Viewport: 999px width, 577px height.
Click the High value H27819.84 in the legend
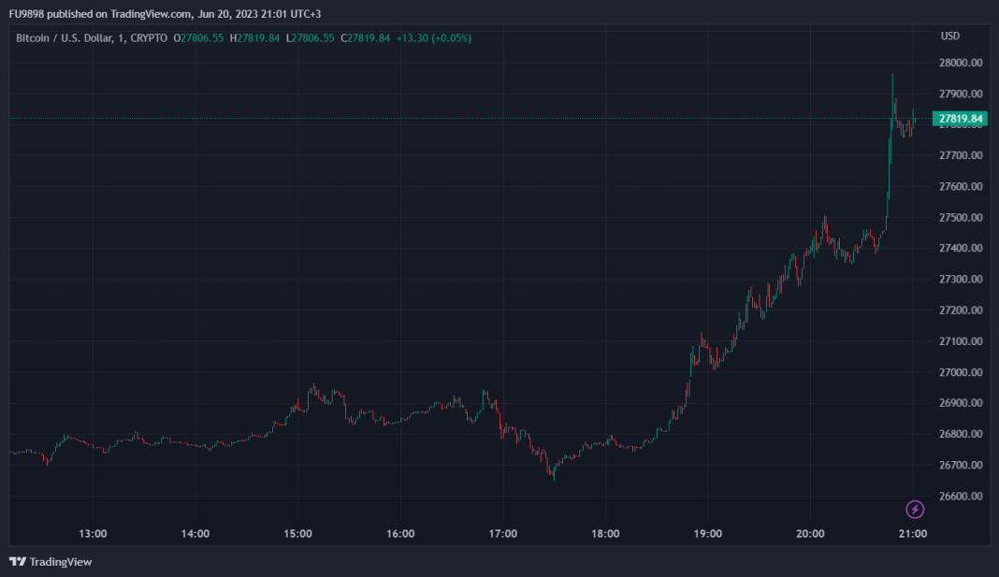[x=254, y=38]
